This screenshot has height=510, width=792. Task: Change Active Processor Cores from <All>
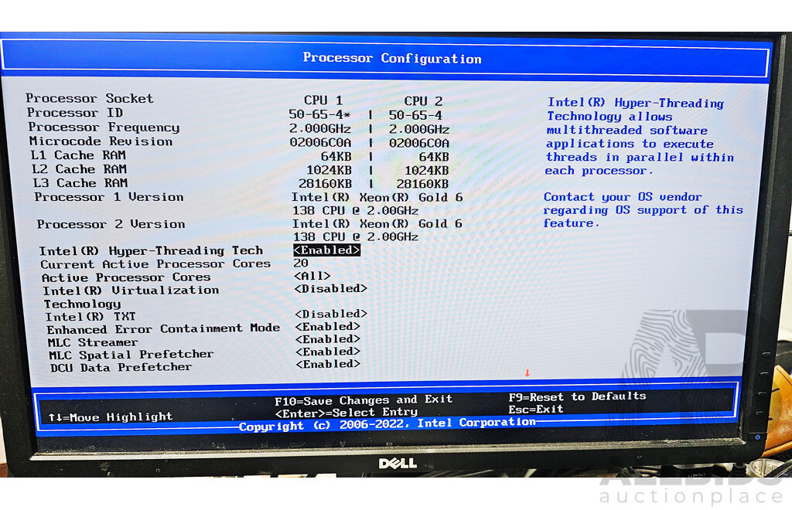(312, 275)
